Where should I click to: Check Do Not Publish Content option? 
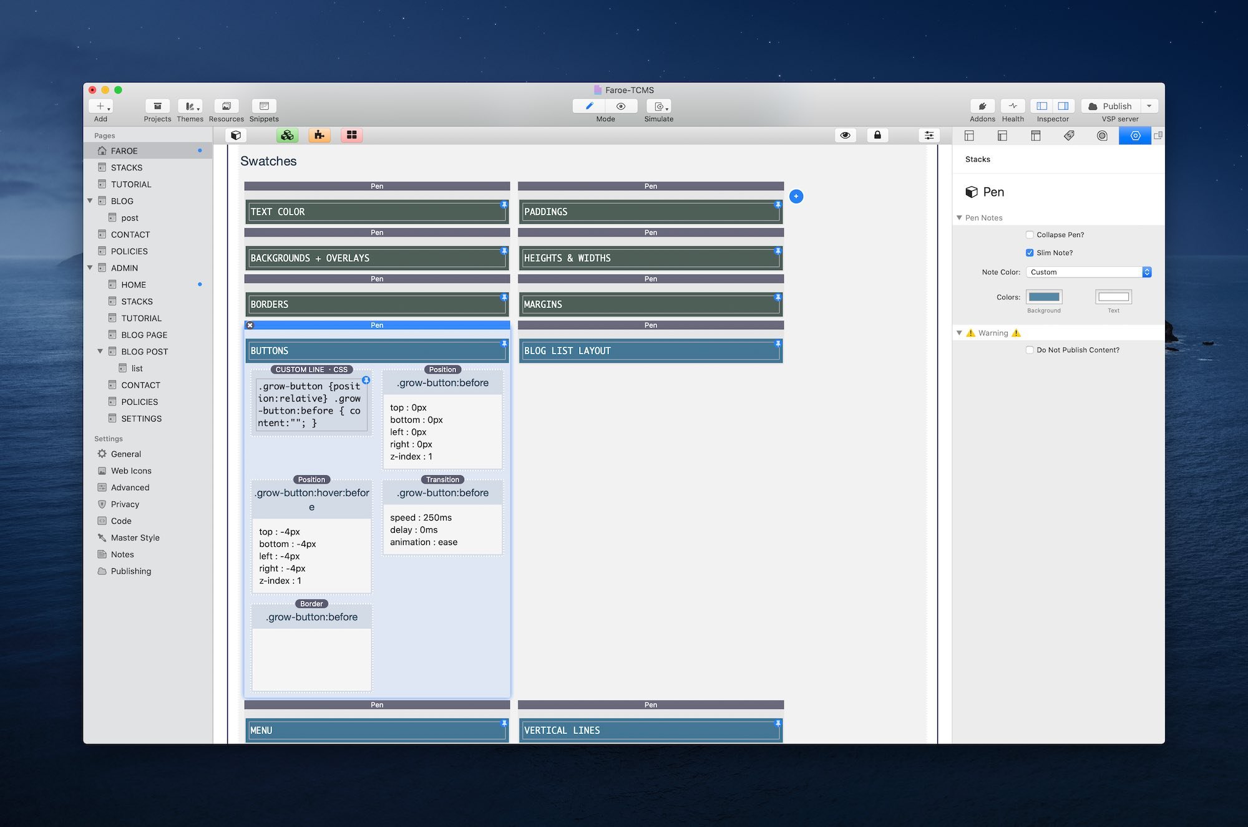point(1030,351)
